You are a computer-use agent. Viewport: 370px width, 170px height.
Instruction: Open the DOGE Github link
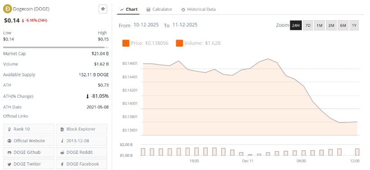coord(29,153)
